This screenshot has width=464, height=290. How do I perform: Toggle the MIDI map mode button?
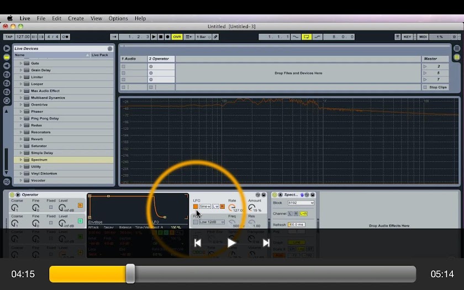coord(423,36)
